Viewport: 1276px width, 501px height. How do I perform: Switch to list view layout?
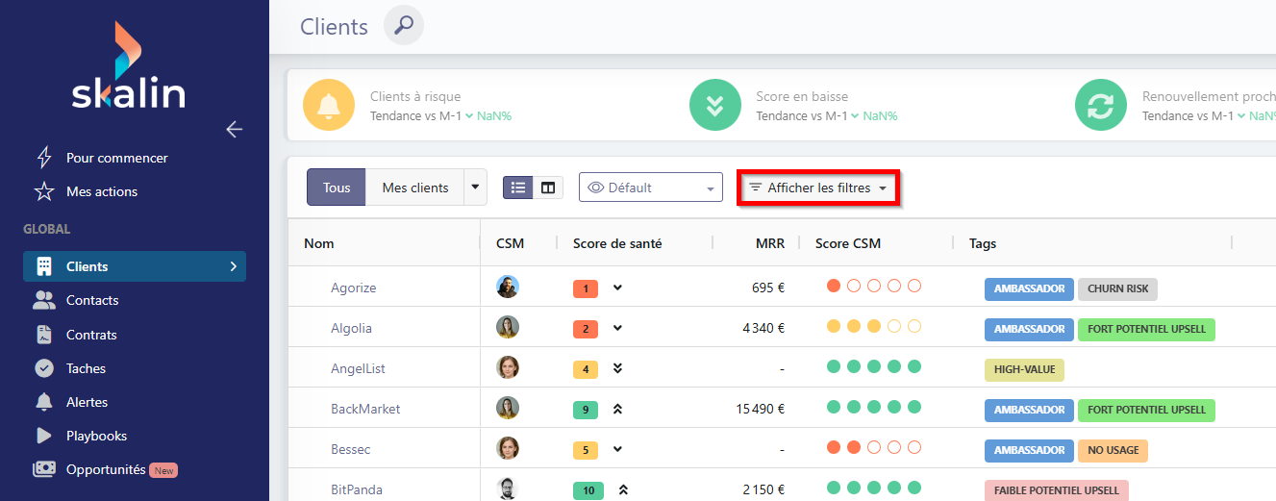pyautogui.click(x=518, y=188)
